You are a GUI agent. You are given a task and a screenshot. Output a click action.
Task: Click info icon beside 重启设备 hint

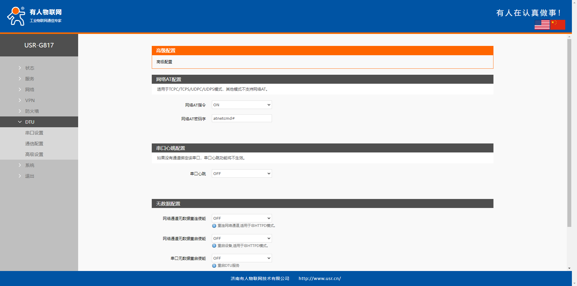click(214, 246)
